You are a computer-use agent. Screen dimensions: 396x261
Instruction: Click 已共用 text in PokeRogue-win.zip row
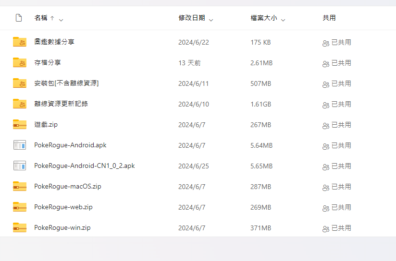341,228
